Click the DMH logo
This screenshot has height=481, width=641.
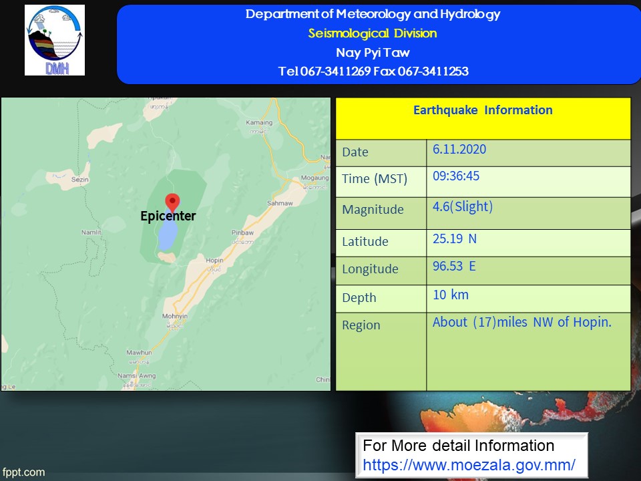[55, 40]
